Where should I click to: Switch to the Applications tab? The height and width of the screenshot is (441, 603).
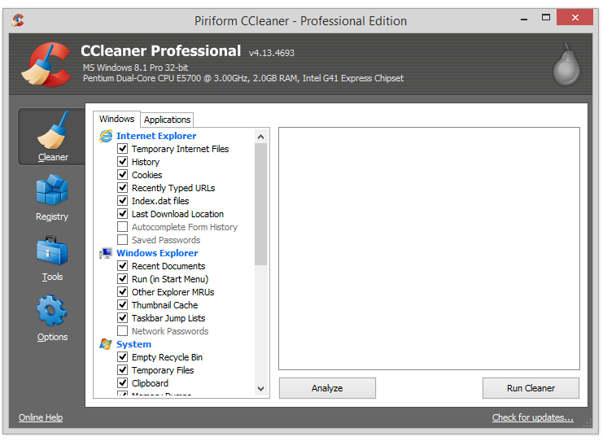coord(167,120)
